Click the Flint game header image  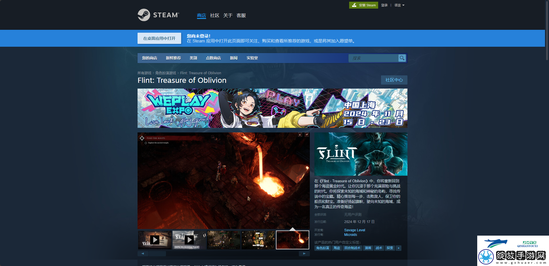coord(361,154)
